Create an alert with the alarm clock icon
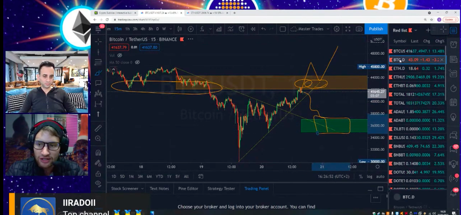Image resolution: width=461 pixels, height=215 pixels. pos(242,29)
